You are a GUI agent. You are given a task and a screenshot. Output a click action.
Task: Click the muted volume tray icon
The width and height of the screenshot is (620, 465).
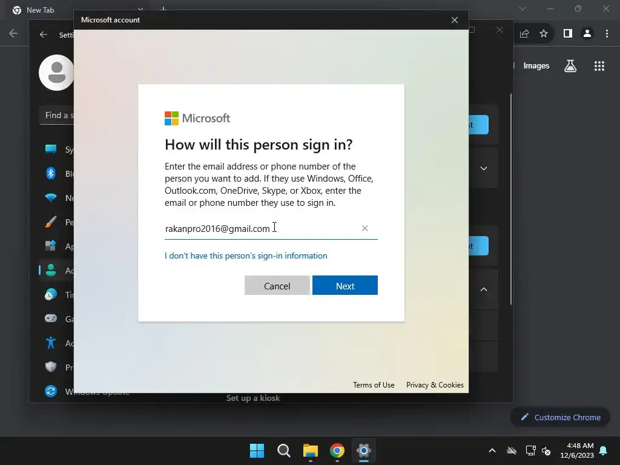click(547, 450)
